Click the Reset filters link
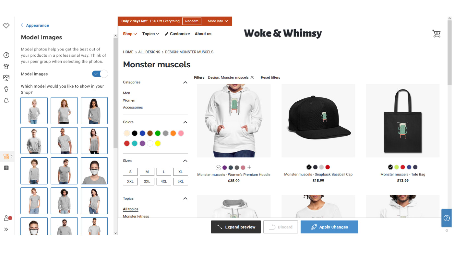Screen dimensions: 454x259 [270, 77]
